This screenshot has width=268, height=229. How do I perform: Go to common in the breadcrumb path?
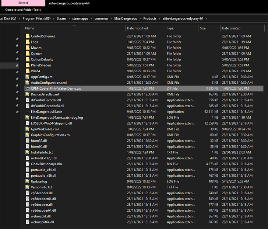tap(101, 18)
